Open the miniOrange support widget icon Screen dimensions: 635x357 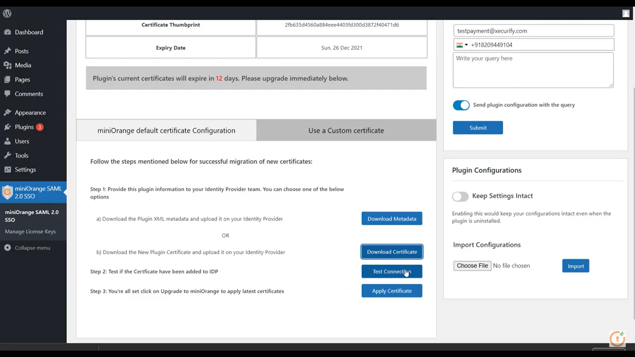(x=617, y=338)
